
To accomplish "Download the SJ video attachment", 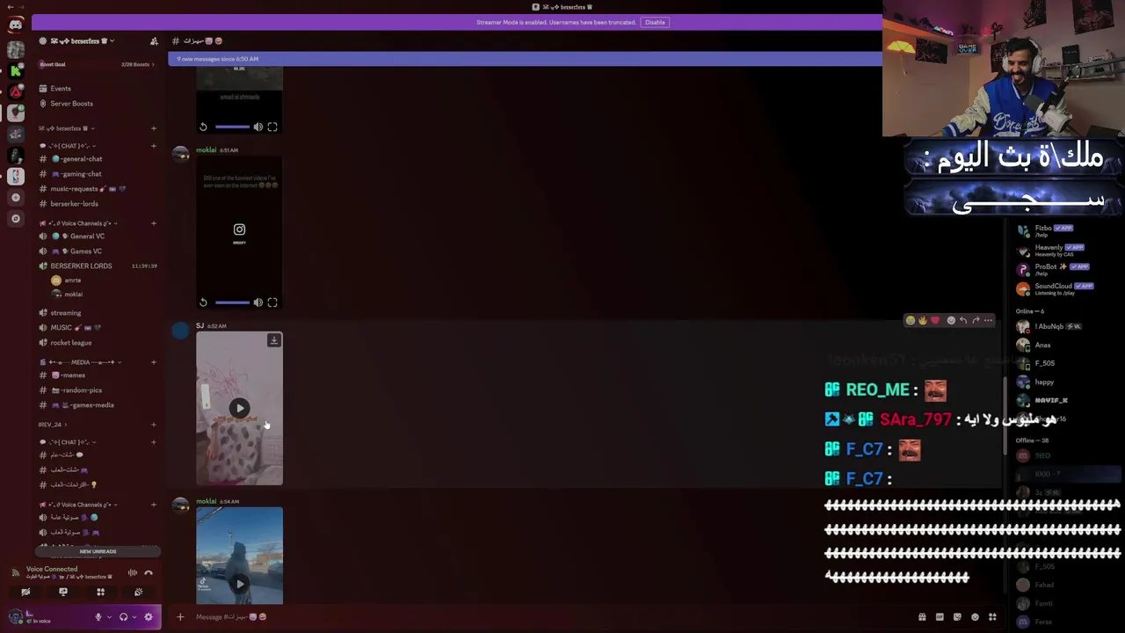I will click(x=274, y=340).
